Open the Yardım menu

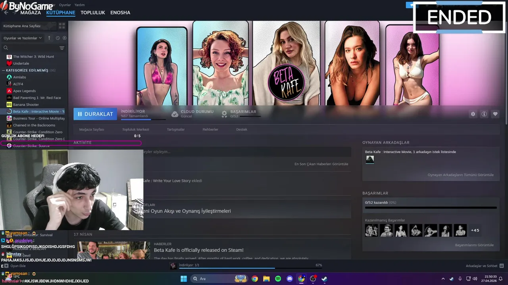click(79, 5)
